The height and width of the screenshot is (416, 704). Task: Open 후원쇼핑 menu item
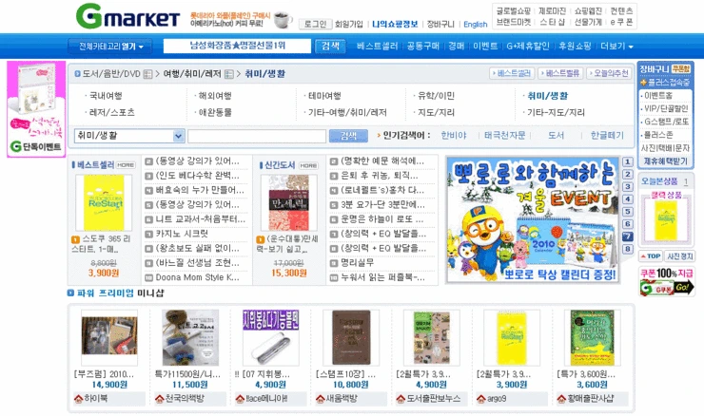click(575, 46)
